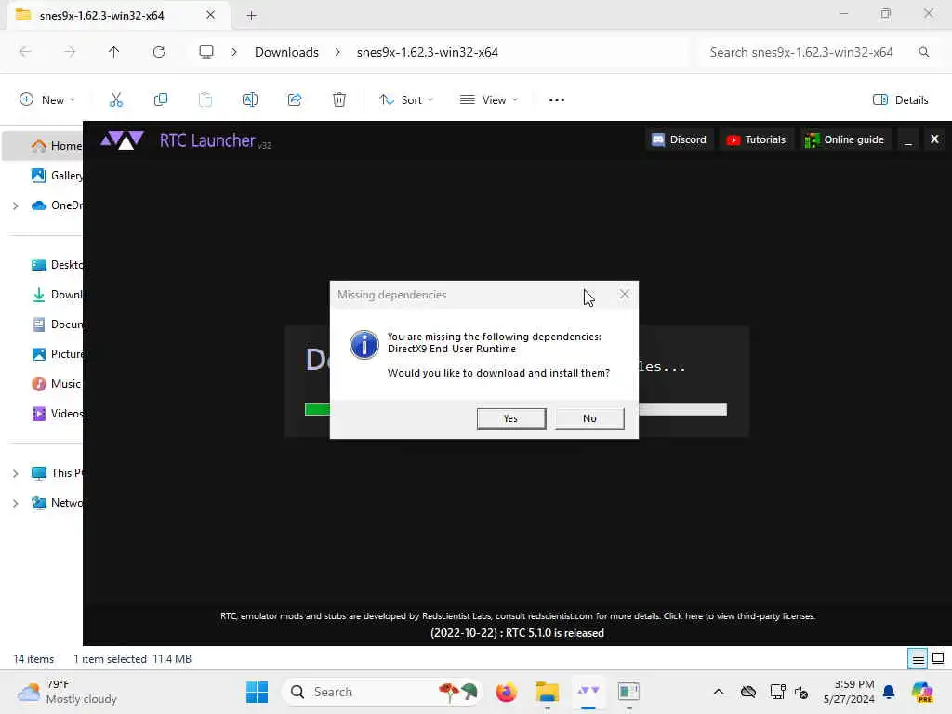Open the weather widget
Screen dimensions: 952x714
click(x=67, y=692)
